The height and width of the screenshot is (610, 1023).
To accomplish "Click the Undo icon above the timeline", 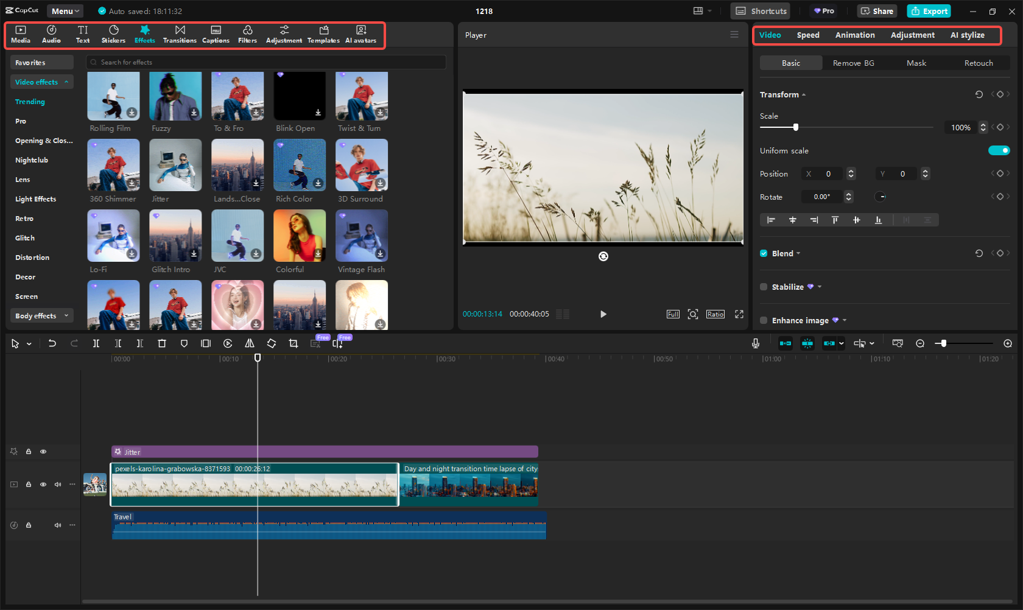I will (x=52, y=343).
